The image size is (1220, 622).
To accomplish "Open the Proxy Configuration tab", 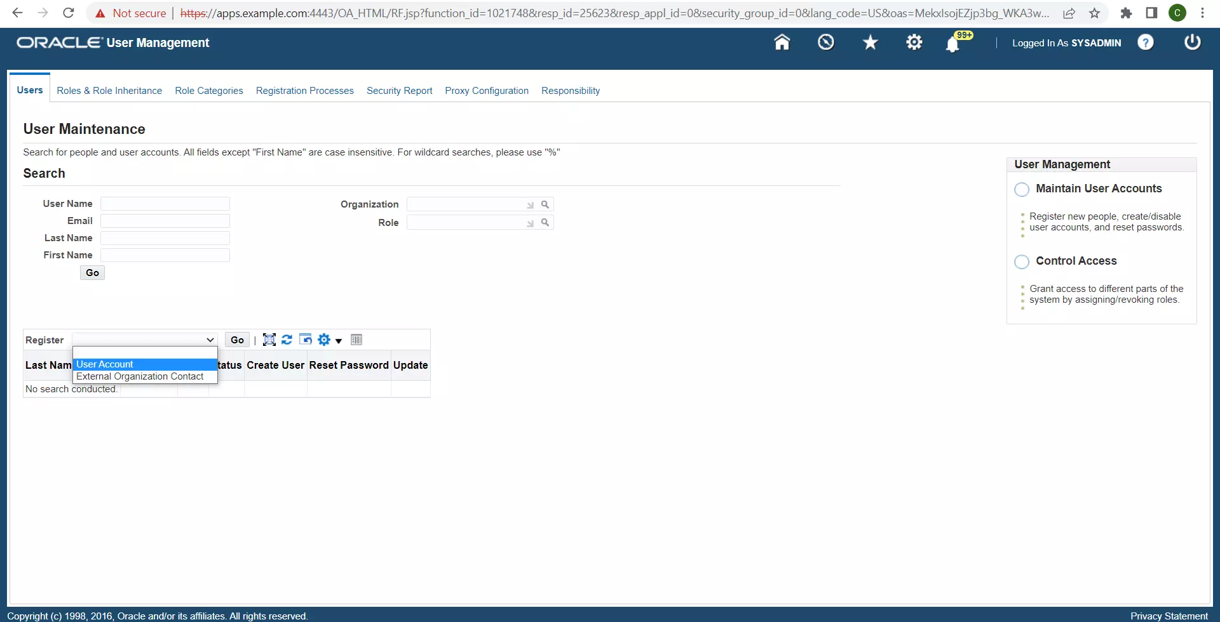I will (x=487, y=91).
